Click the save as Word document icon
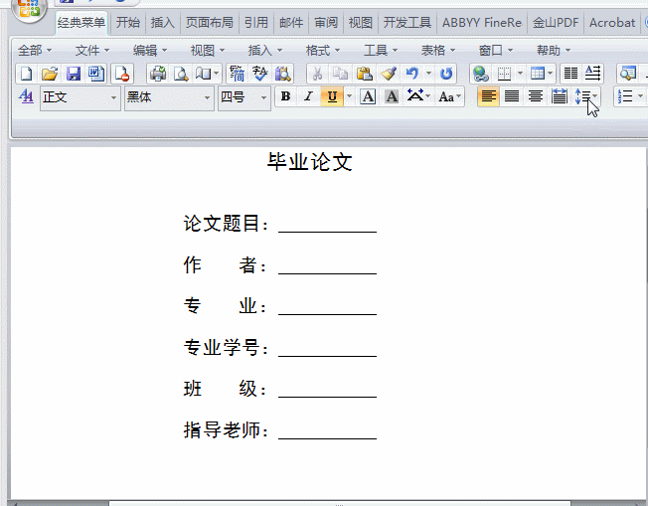This screenshot has height=506, width=648. [x=96, y=74]
